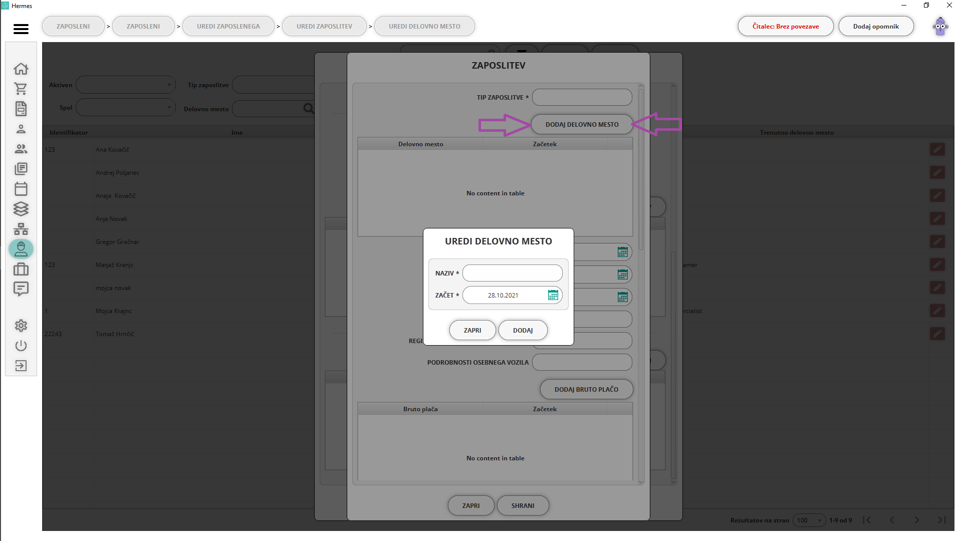Go to next results page
The image size is (962, 541).
pos(916,520)
